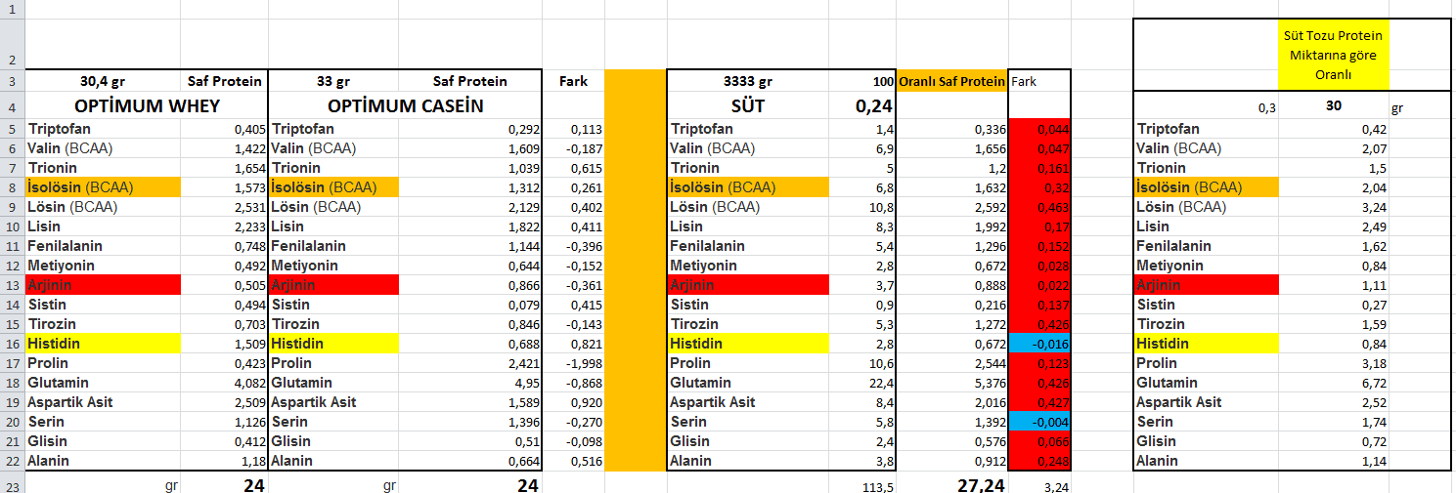1456x493 pixels.
Task: Select the Fark value 0,920
Action: [x=573, y=402]
